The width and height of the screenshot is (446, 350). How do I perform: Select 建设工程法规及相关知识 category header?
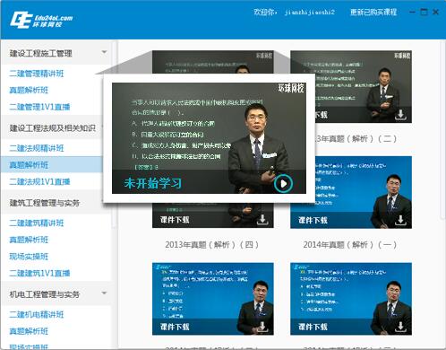coord(53,128)
